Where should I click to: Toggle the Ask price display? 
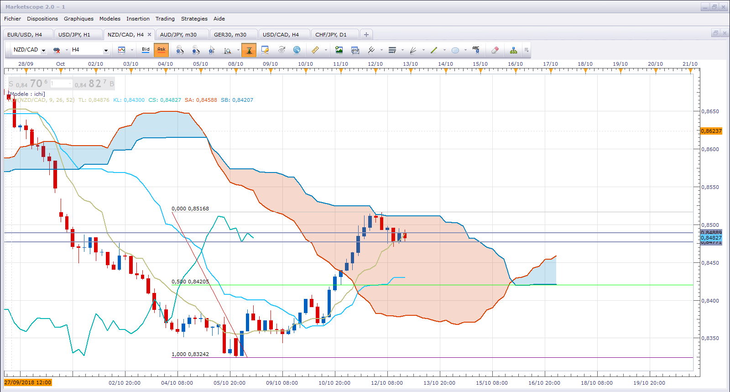pyautogui.click(x=161, y=50)
